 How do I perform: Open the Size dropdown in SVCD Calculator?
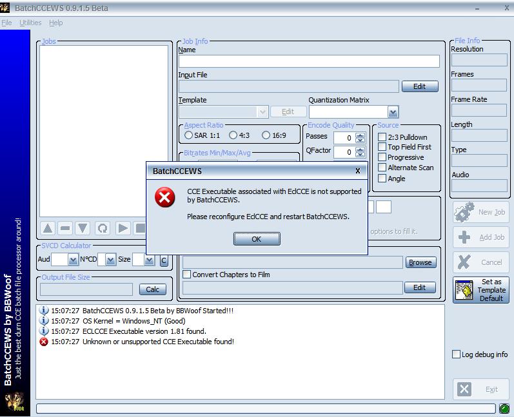click(x=150, y=260)
